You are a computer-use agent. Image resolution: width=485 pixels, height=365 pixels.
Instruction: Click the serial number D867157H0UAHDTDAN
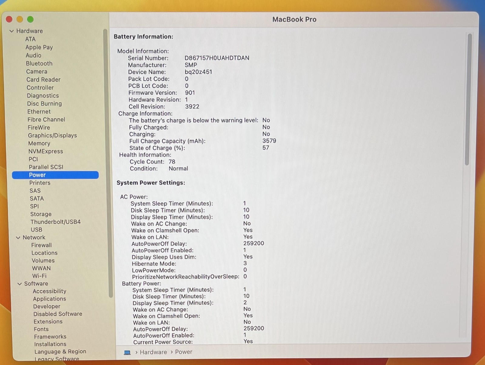pos(217,58)
